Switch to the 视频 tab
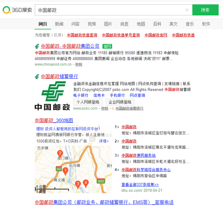Image resolution: width=223 pixels, height=206 pixels. 92,24
